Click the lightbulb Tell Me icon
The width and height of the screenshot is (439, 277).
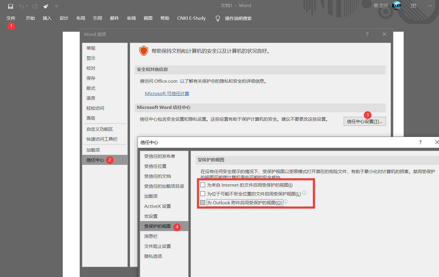[x=218, y=18]
